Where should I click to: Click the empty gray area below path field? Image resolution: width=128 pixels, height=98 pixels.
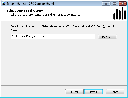[x=64, y=62]
